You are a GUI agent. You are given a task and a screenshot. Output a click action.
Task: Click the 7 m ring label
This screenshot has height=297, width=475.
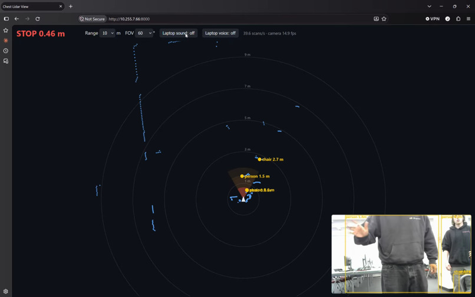click(x=248, y=87)
